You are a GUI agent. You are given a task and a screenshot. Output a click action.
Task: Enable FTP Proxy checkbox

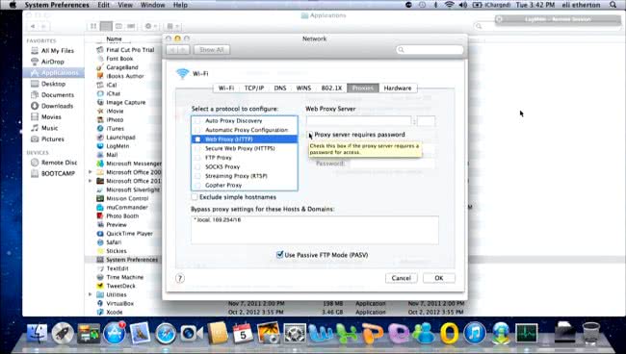coord(197,158)
